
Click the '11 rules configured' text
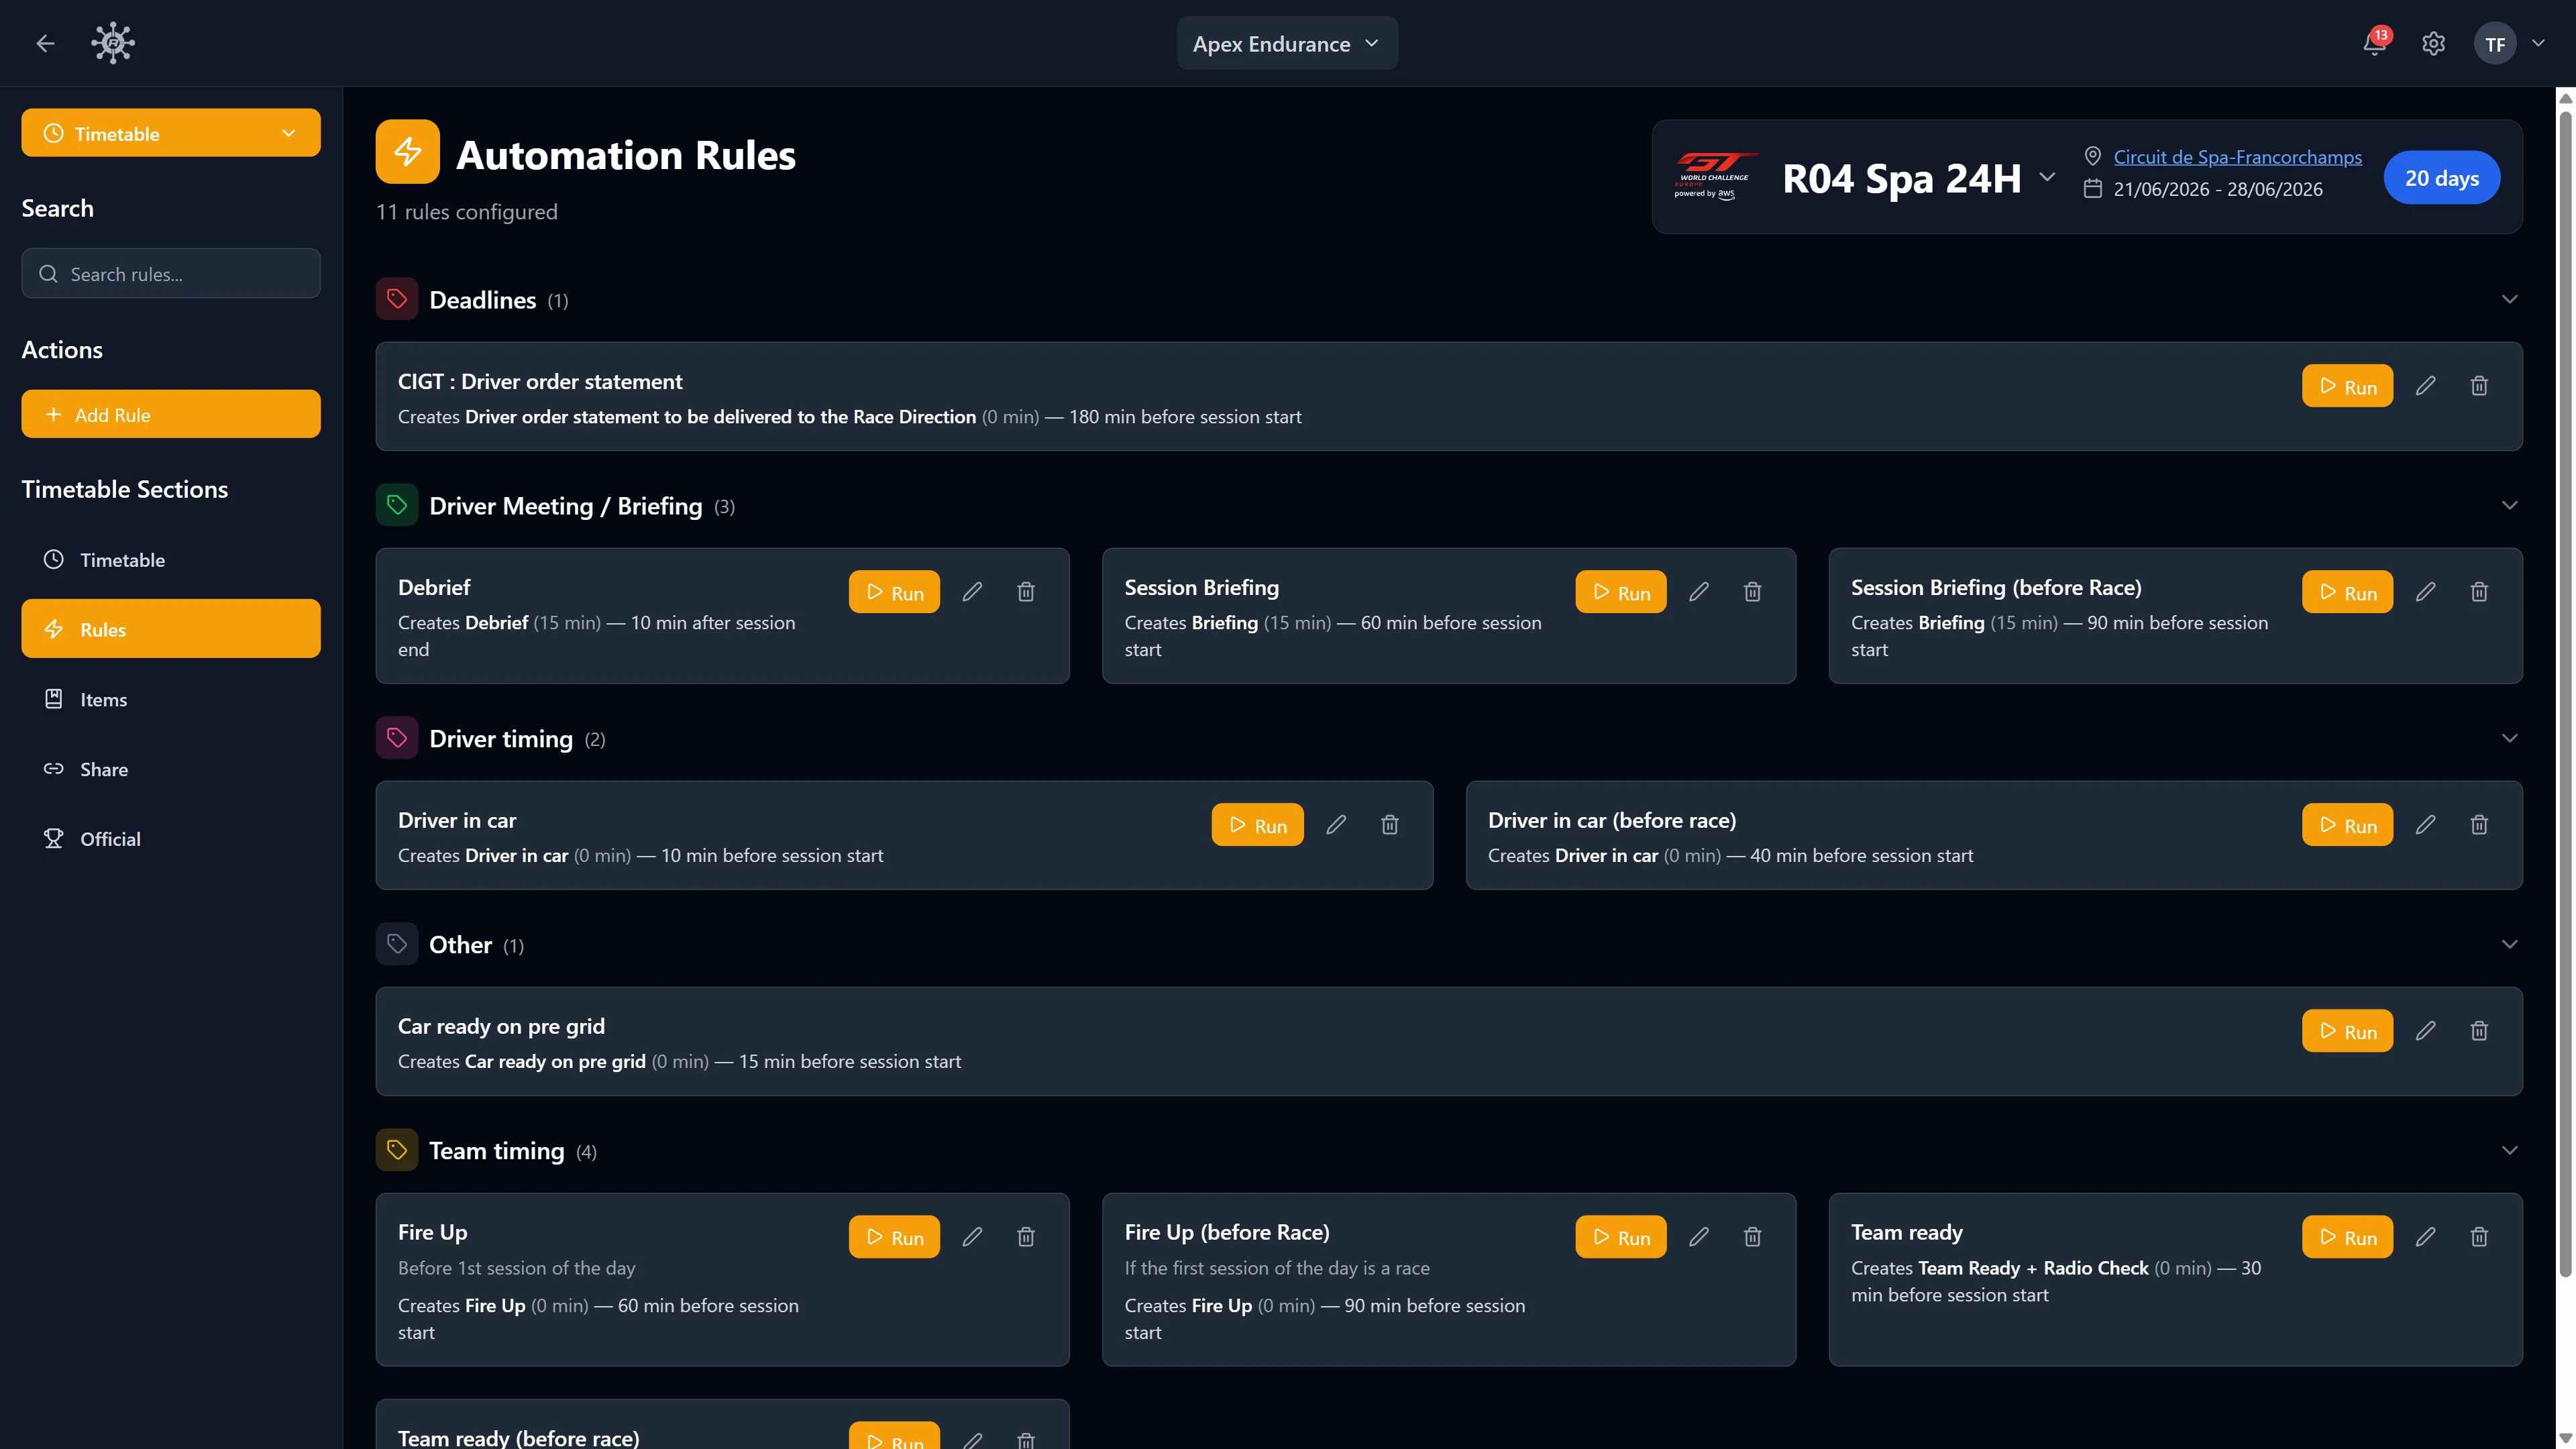tap(466, 212)
